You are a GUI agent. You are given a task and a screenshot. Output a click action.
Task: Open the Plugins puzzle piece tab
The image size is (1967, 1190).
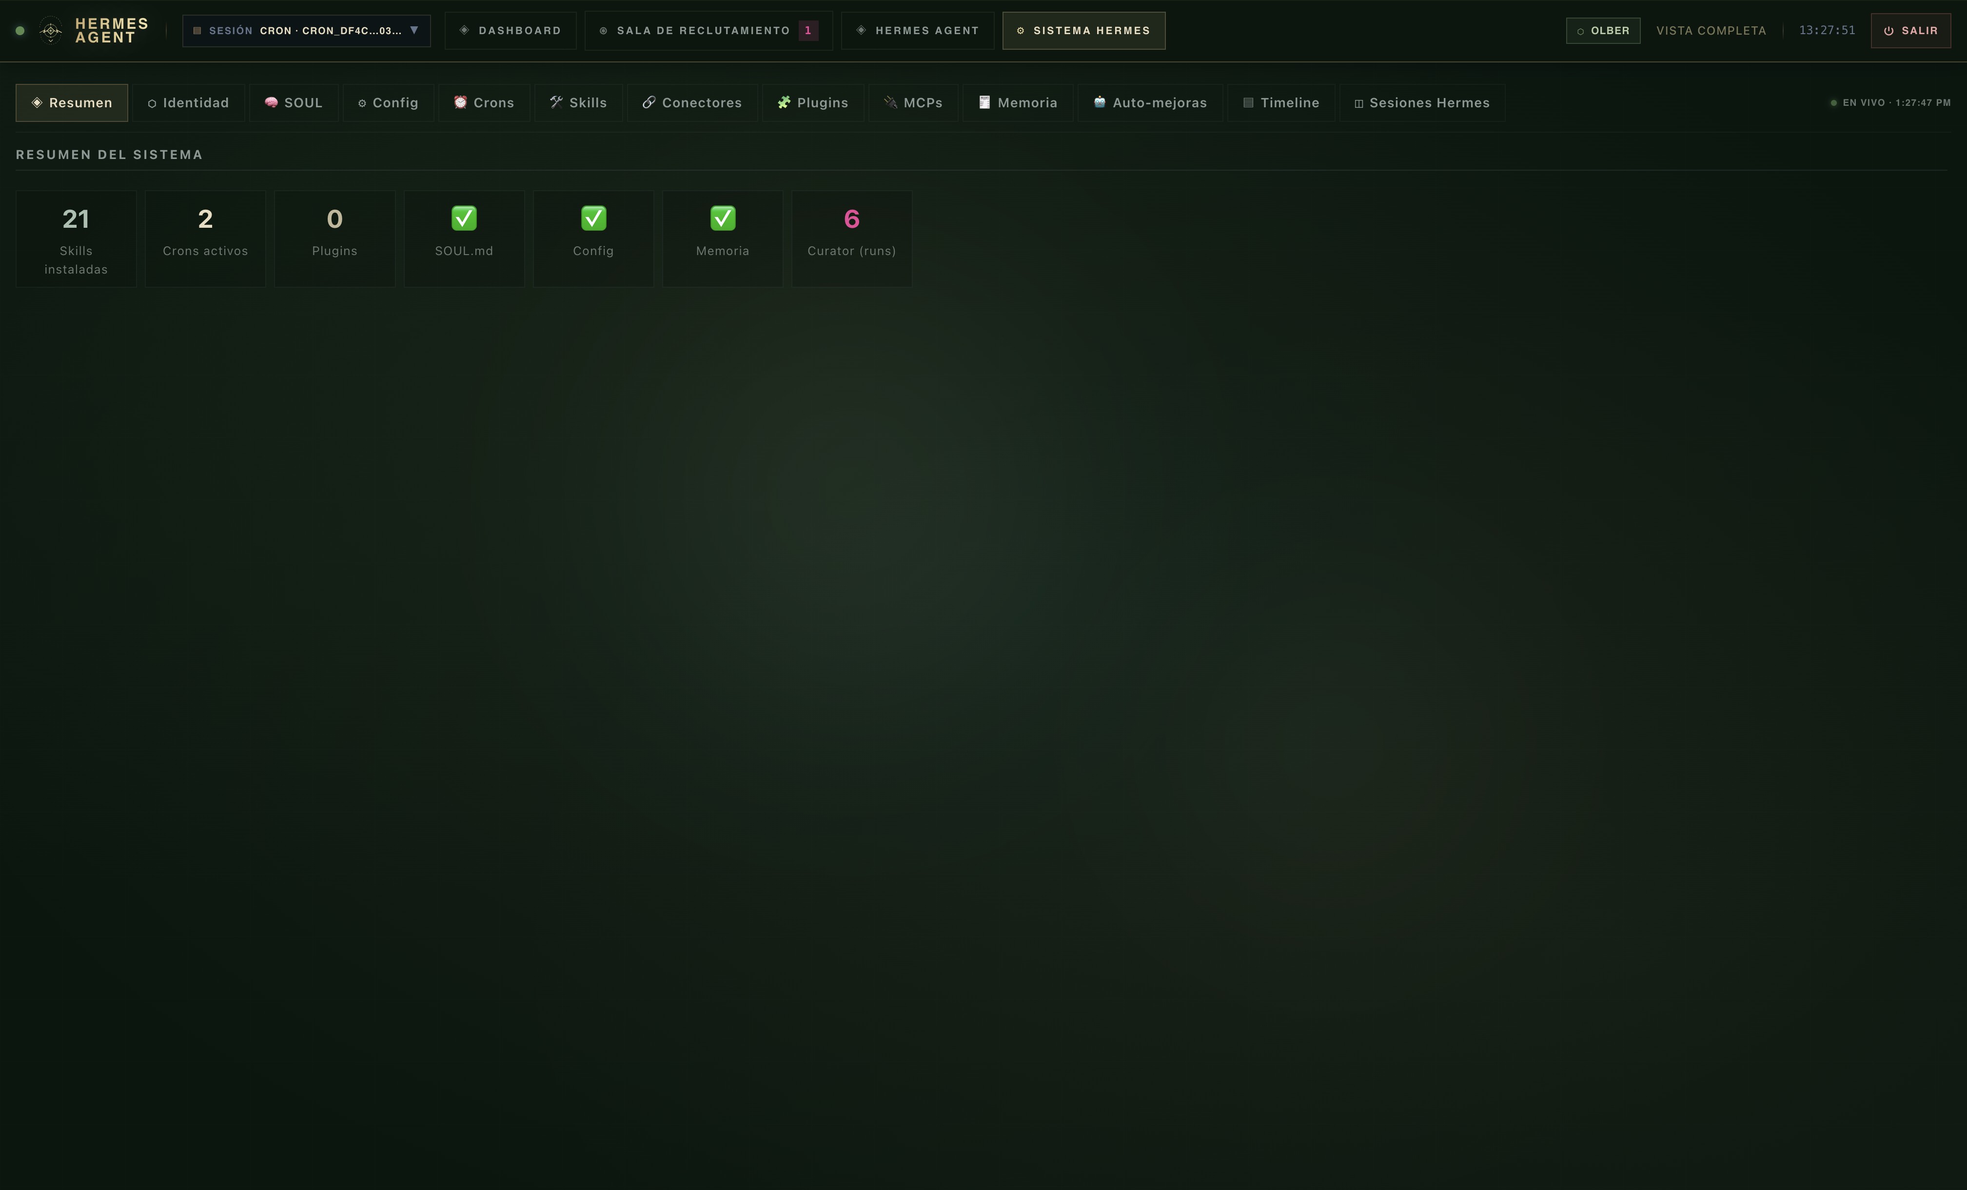point(813,102)
